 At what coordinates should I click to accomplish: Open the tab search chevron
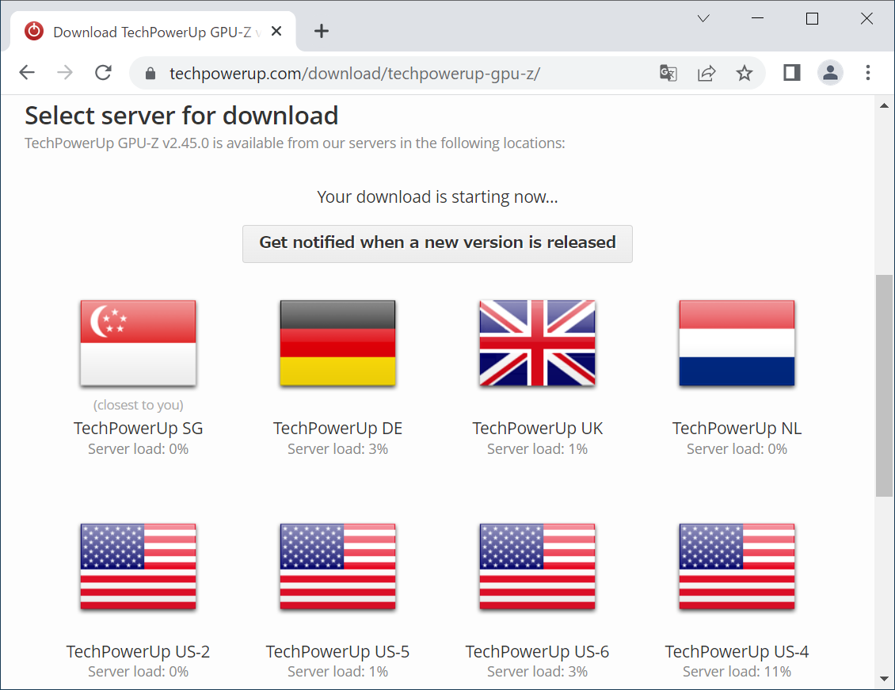coord(703,18)
